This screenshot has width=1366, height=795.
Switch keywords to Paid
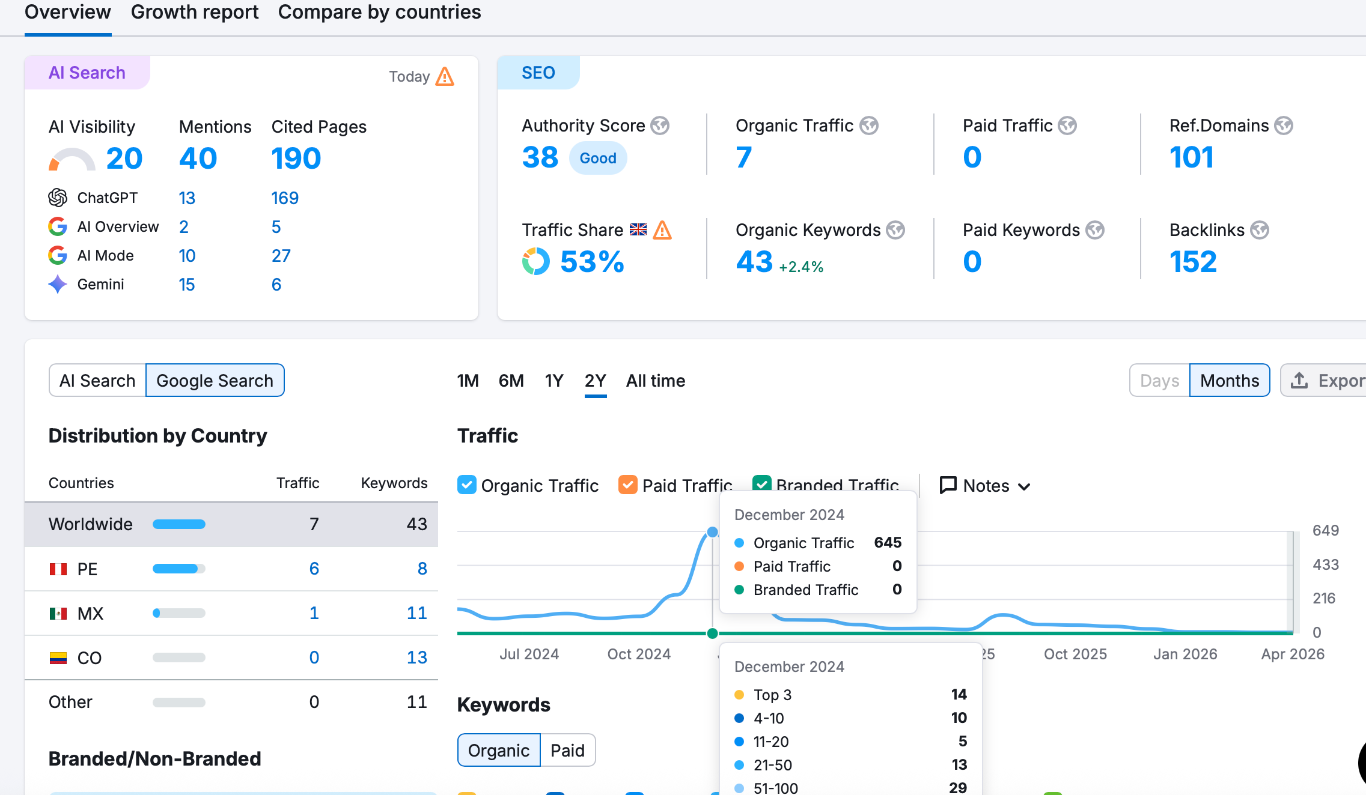[567, 750]
